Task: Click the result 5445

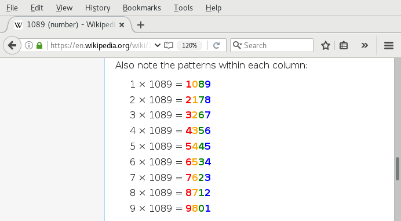Action: pos(198,147)
